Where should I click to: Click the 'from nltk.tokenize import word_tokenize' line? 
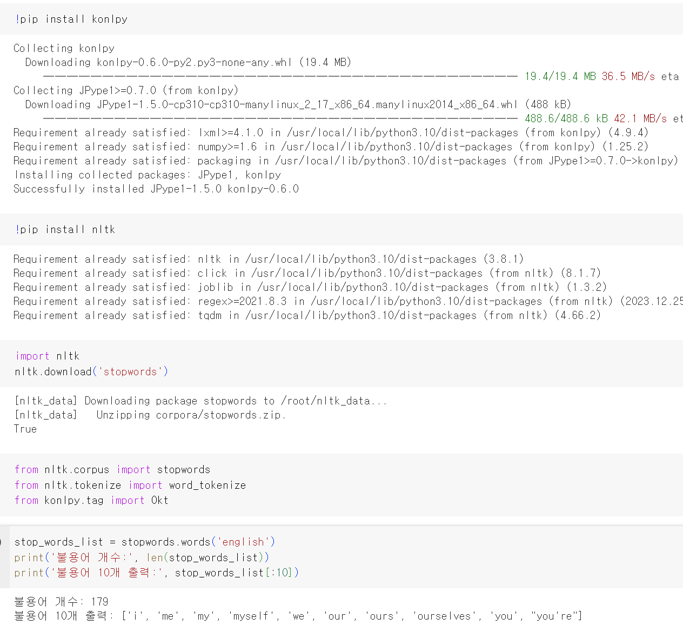[130, 485]
